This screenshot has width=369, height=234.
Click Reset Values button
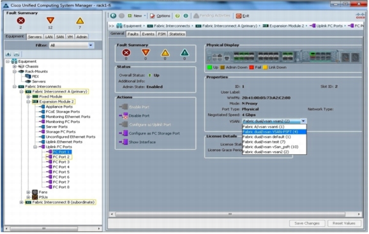tap(344, 223)
